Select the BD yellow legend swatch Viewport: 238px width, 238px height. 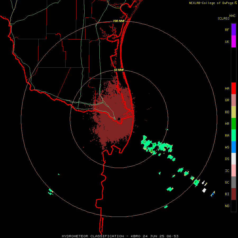tap(234, 112)
